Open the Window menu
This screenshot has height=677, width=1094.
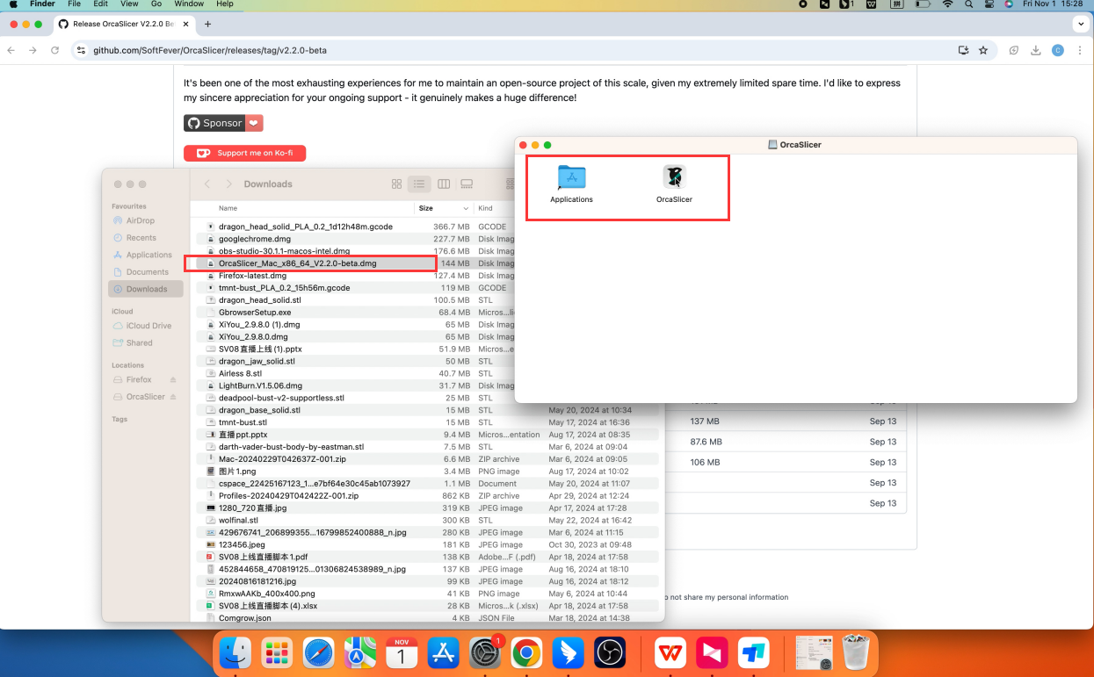189,4
